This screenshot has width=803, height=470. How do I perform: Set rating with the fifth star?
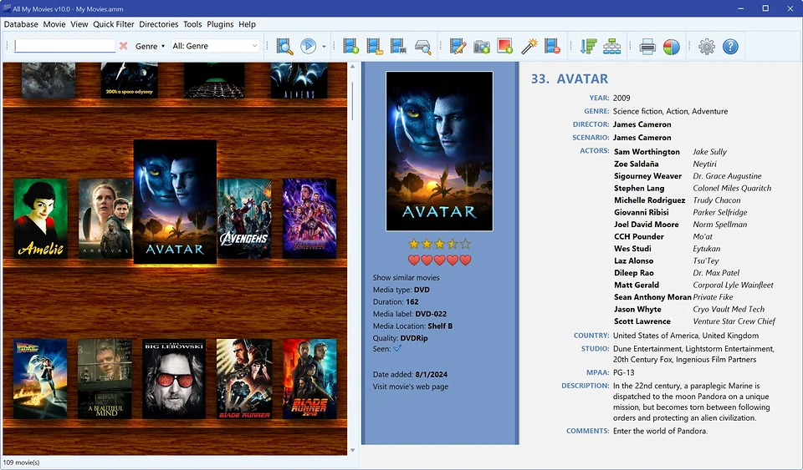coord(465,245)
